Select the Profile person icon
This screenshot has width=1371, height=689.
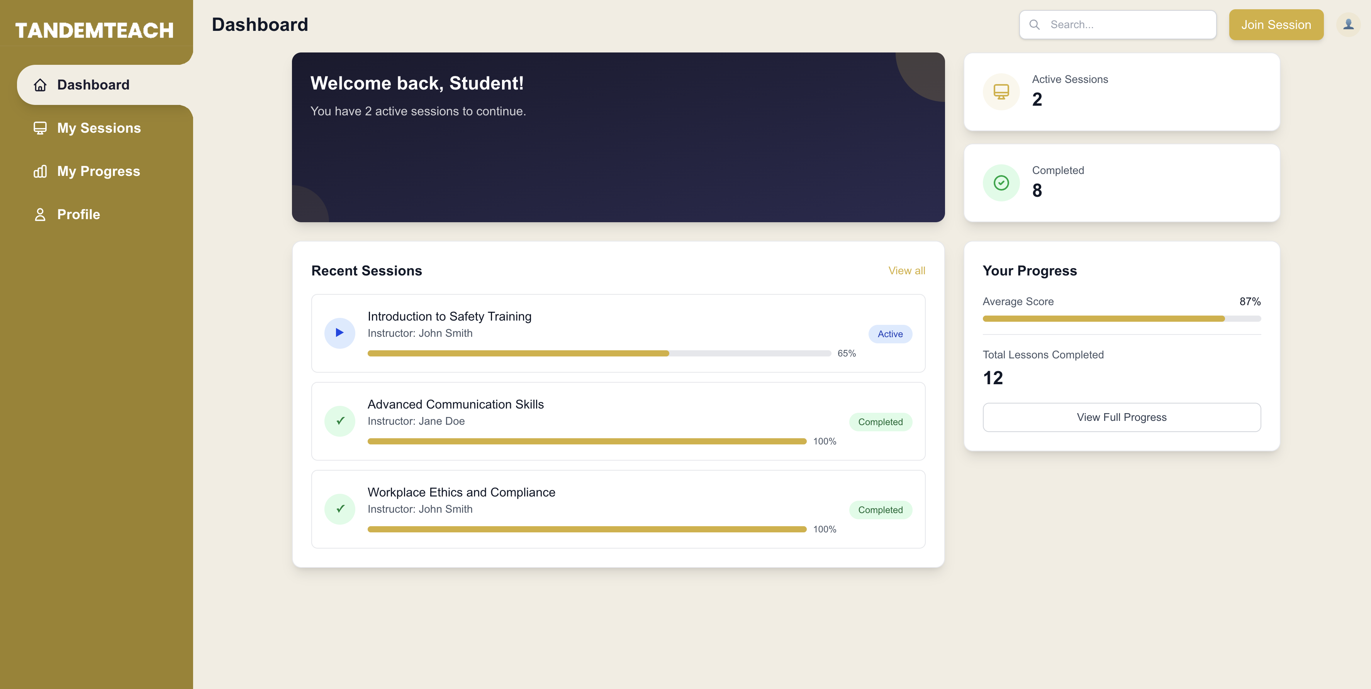tap(40, 214)
